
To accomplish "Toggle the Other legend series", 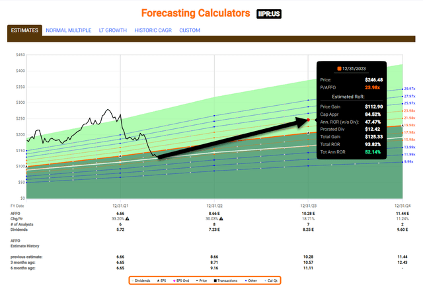I will click(251, 280).
